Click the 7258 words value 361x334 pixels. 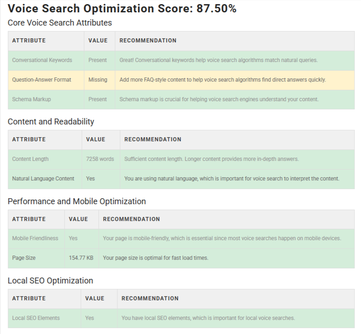[x=100, y=159]
